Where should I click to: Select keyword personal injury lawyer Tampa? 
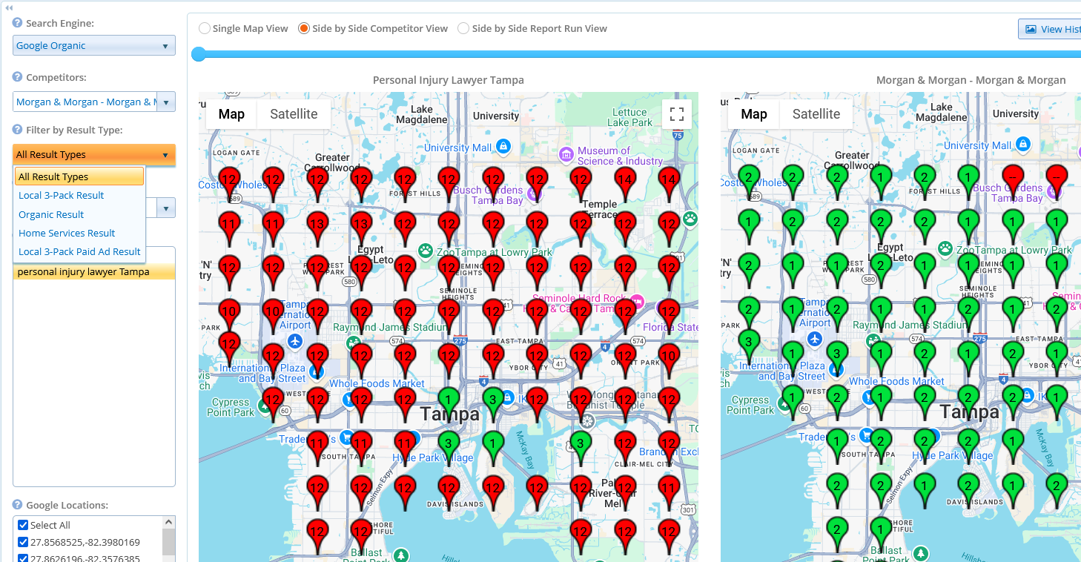click(x=94, y=271)
